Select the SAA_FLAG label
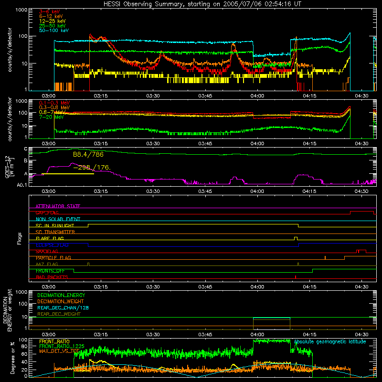Viewport: 382px width, 382px height. 47,252
